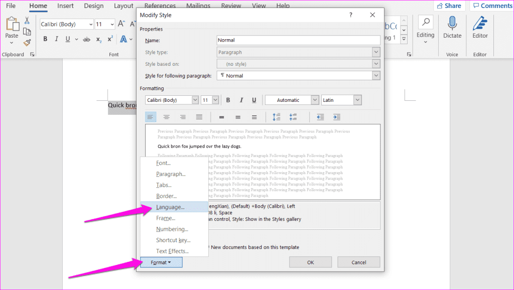Screen dimensions: 514x290
Task: Select center alignment in Modify Style dialog
Action: tap(166, 117)
